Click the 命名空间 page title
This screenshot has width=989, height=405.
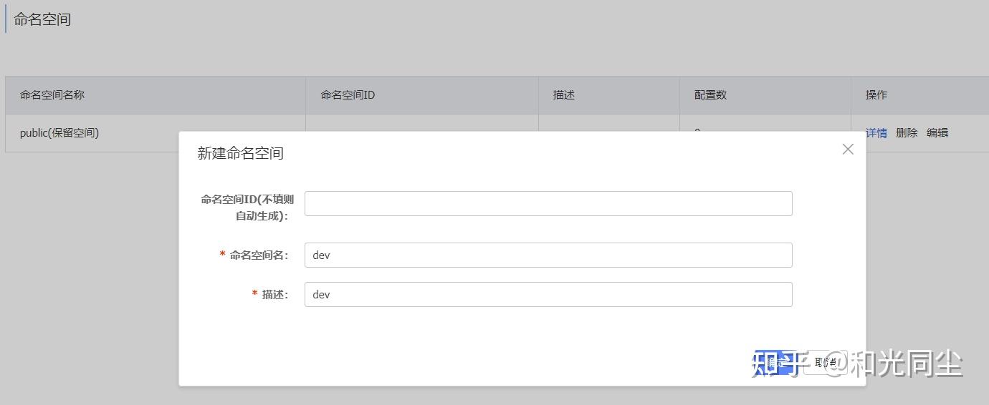[x=42, y=19]
